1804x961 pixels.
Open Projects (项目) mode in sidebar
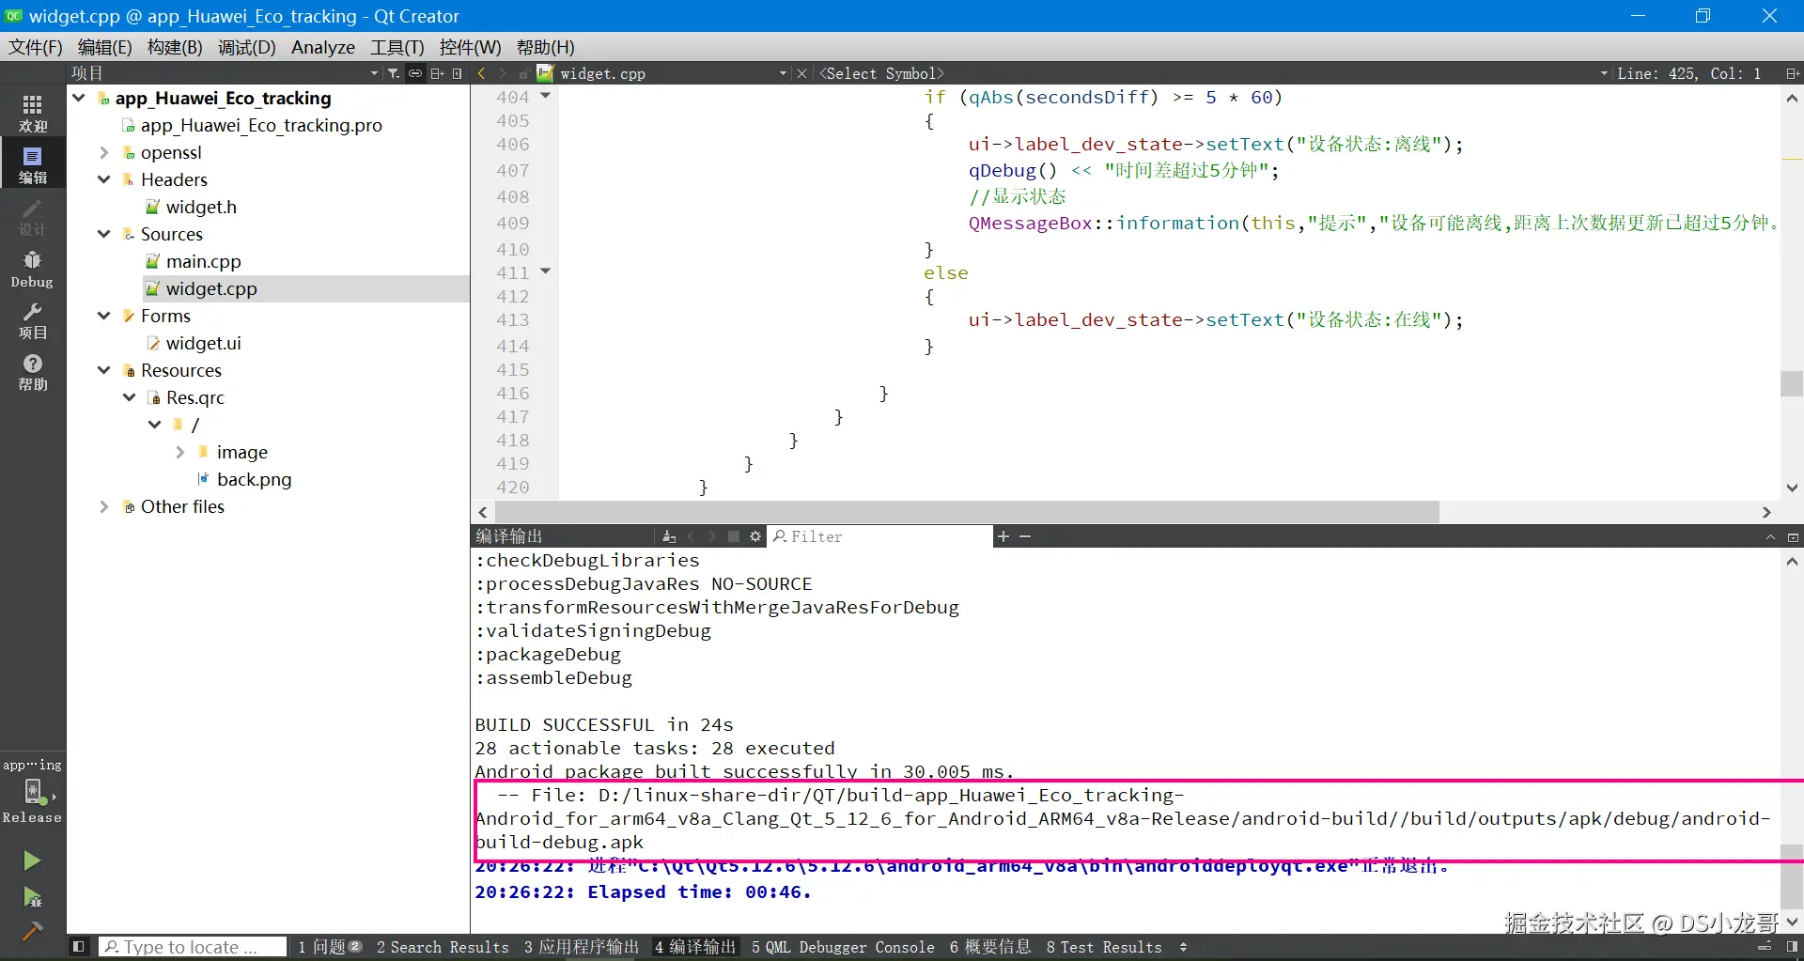click(32, 320)
